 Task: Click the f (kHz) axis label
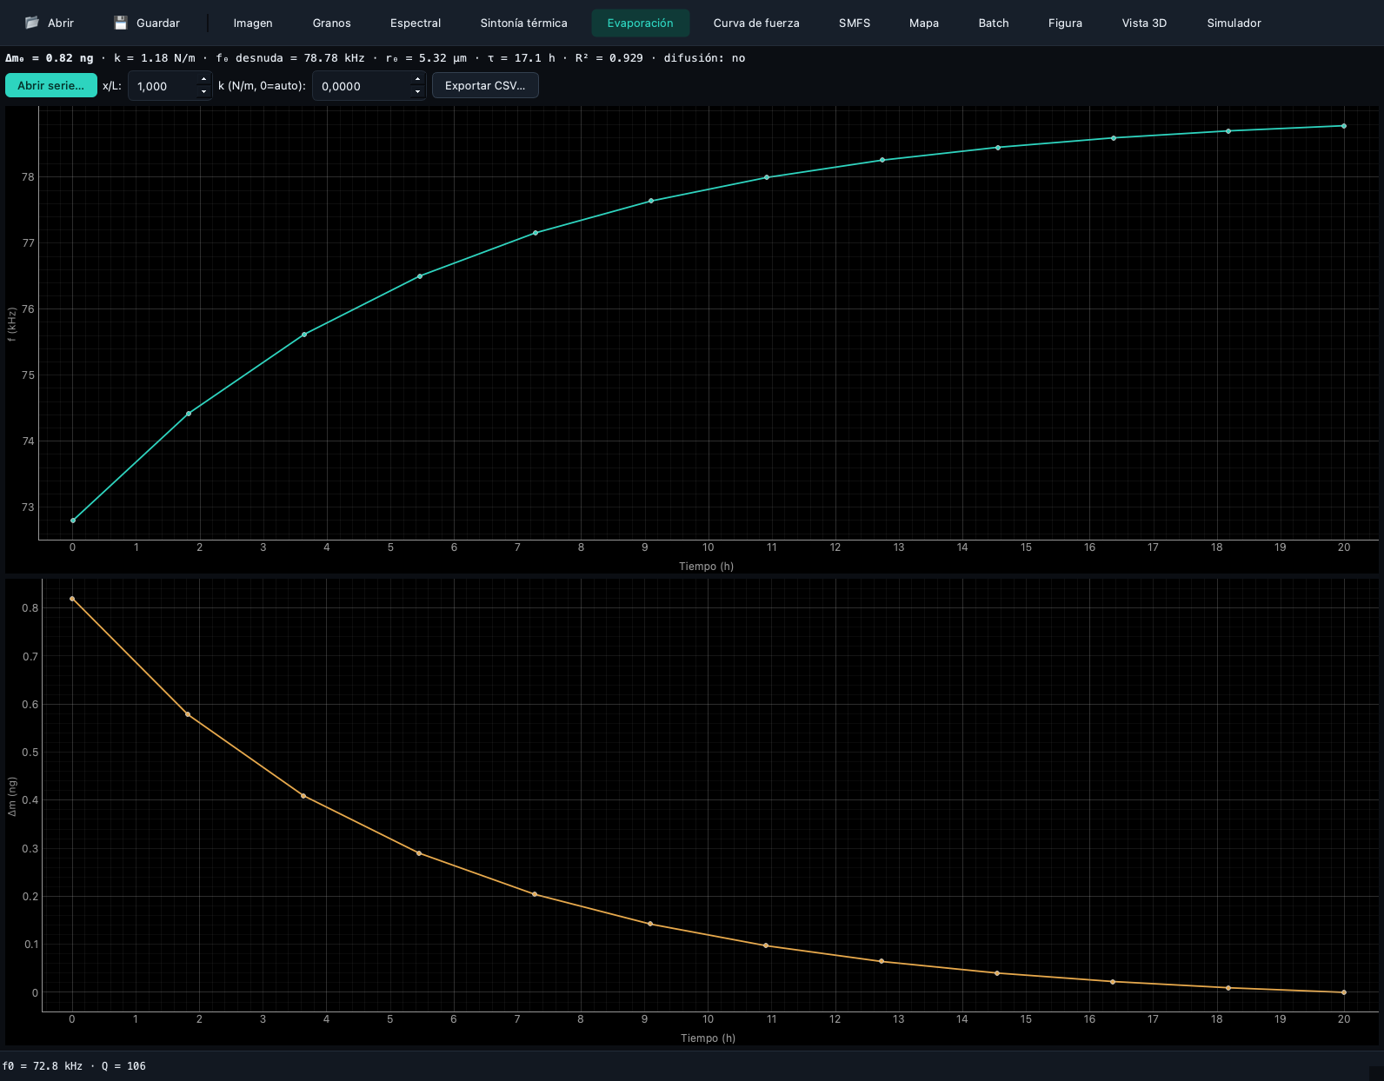12,325
